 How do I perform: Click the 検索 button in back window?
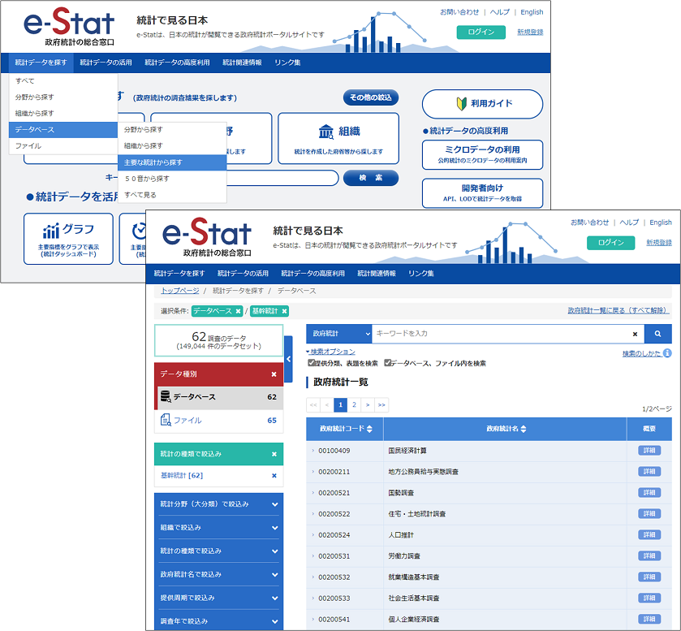pos(370,178)
